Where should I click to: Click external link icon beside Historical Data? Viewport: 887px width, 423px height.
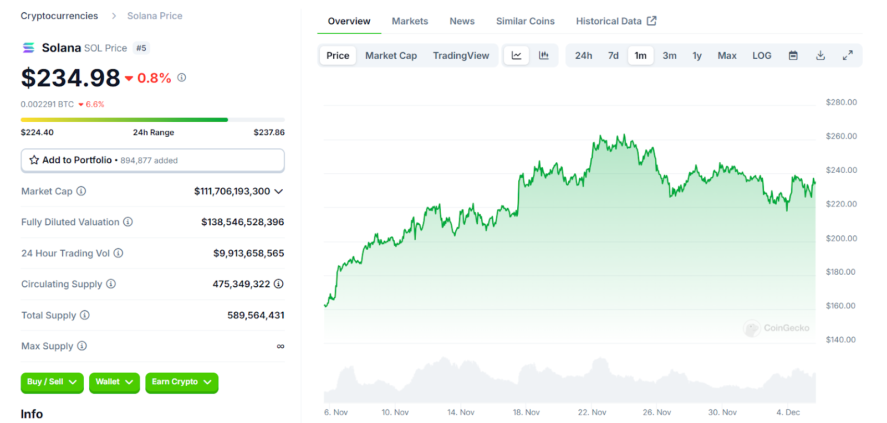point(652,20)
